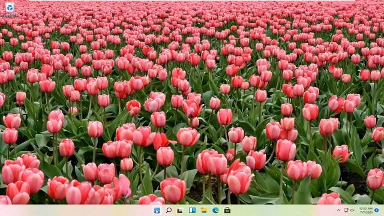The height and width of the screenshot is (216, 384).
Task: Open taskbar Search magnifier
Action: (169, 210)
